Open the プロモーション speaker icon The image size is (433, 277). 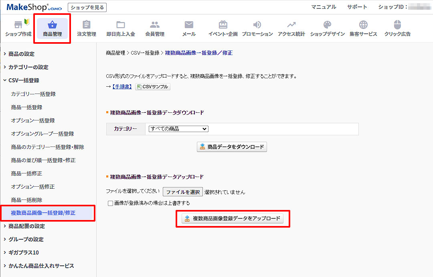[x=257, y=25]
